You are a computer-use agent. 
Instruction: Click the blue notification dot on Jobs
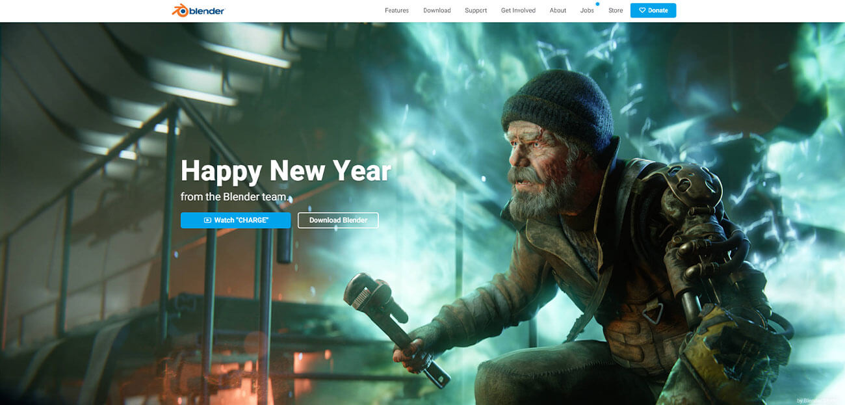[597, 4]
